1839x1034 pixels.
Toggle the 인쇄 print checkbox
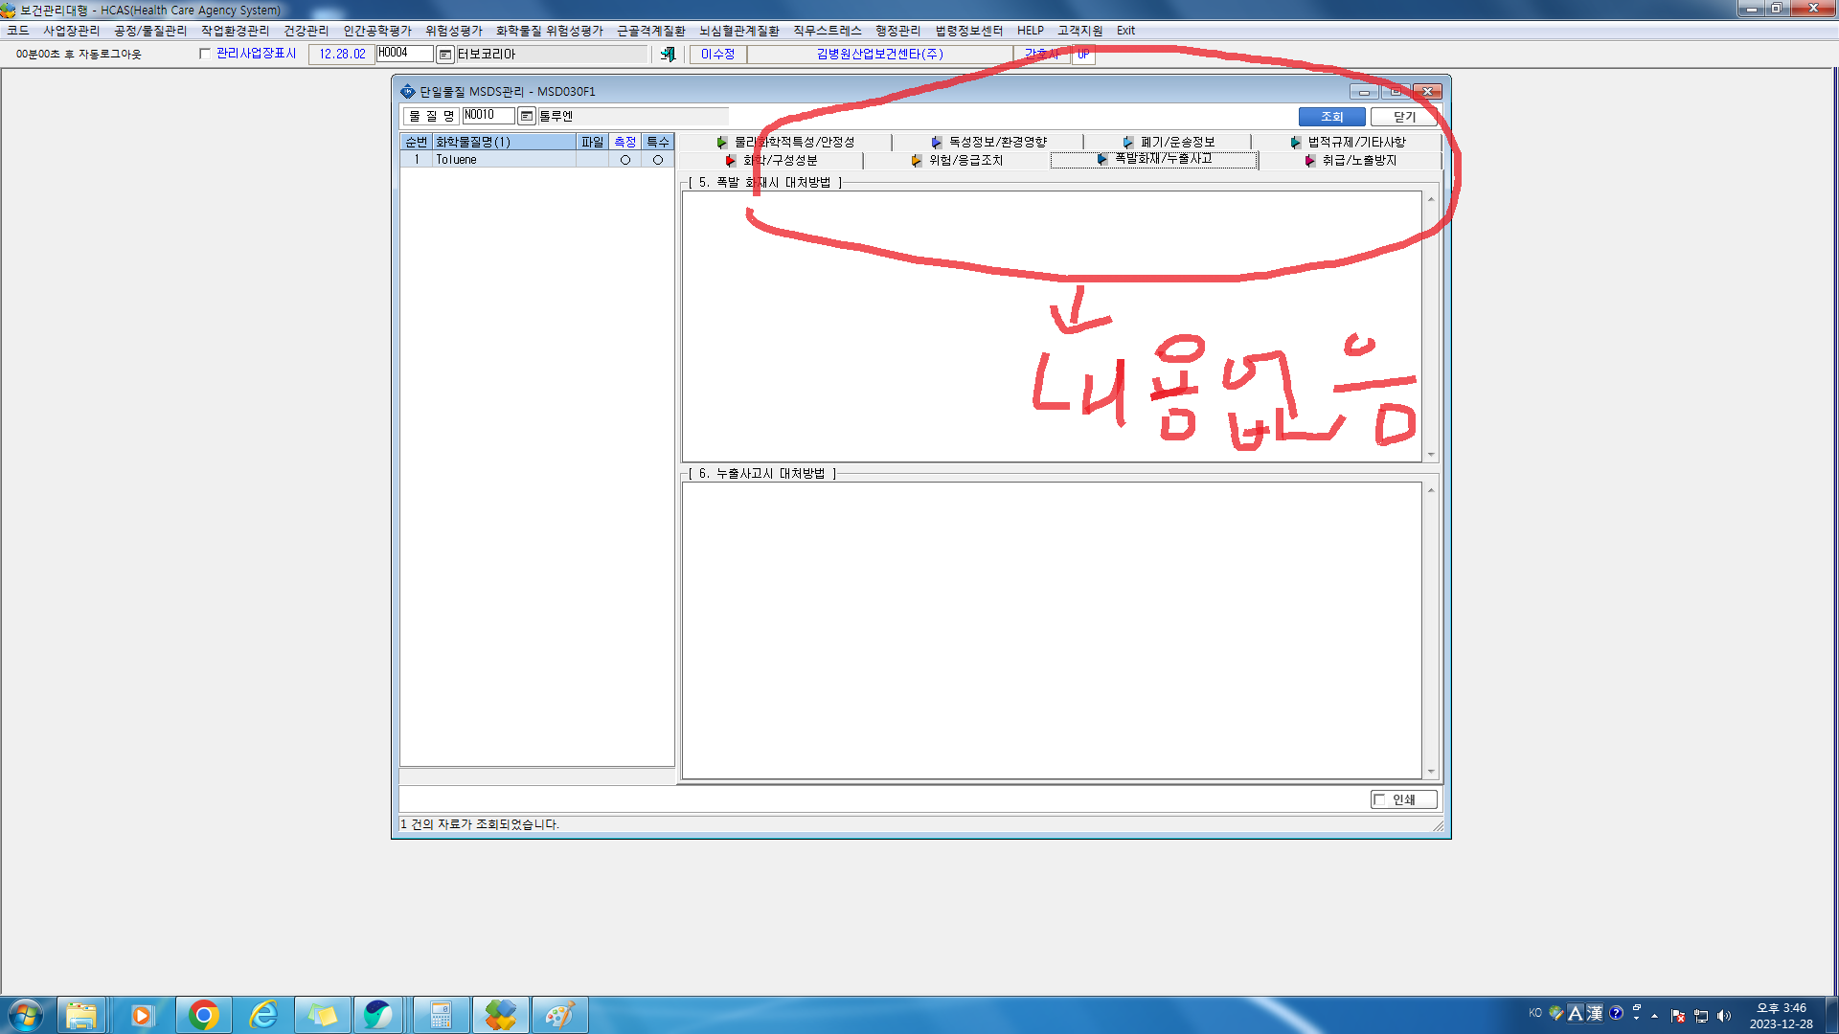1379,799
